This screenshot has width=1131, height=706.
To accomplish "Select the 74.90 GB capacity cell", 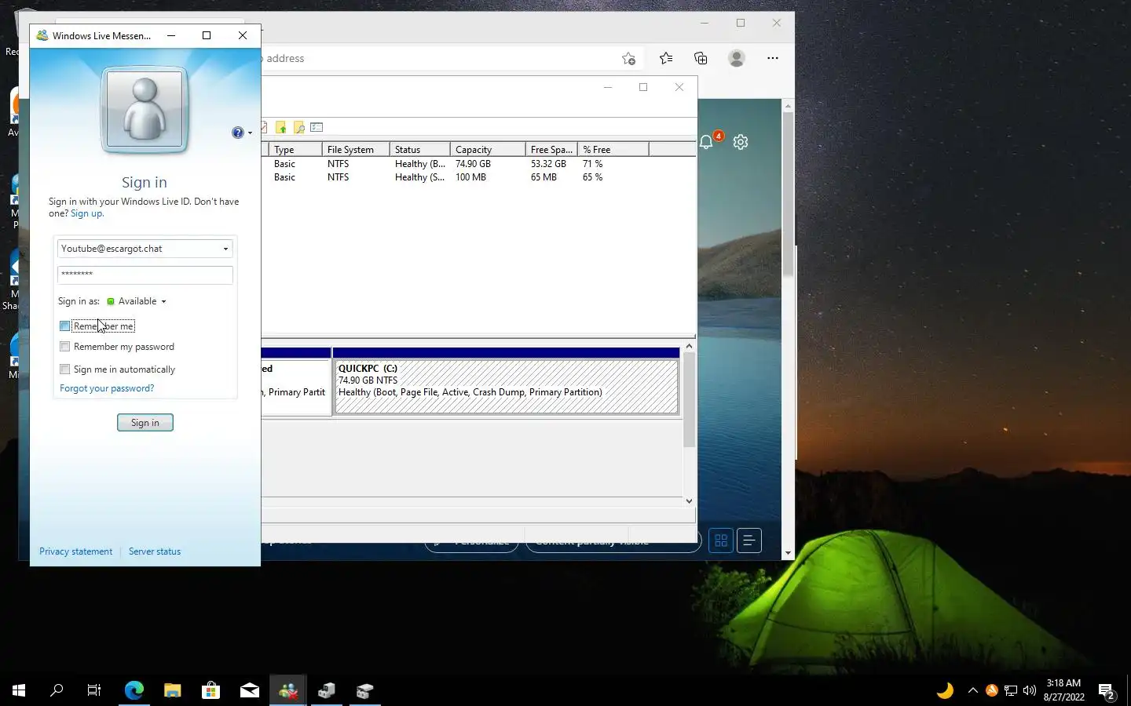I will pyautogui.click(x=473, y=164).
